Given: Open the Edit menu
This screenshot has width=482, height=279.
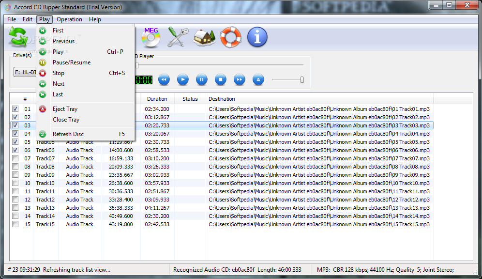Looking at the screenshot, I should pos(28,19).
